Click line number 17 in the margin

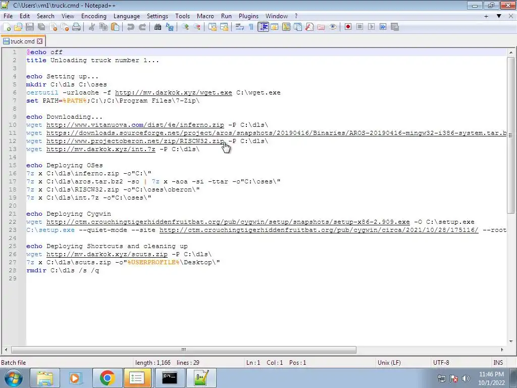pos(13,181)
